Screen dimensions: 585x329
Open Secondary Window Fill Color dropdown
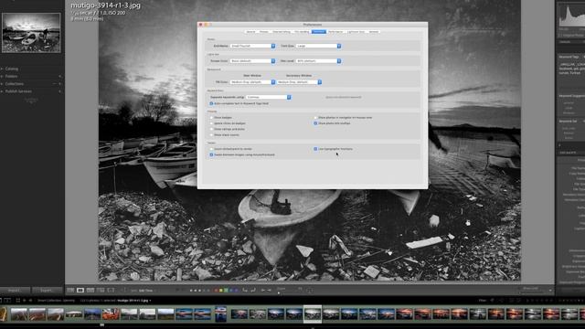pos(299,82)
